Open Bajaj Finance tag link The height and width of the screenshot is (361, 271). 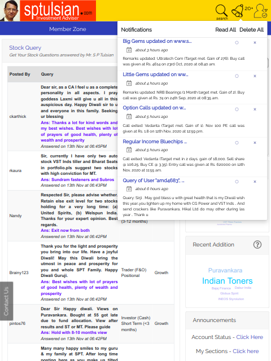[221, 288]
